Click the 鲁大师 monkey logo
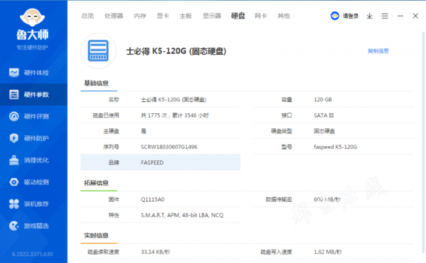 (x=32, y=18)
